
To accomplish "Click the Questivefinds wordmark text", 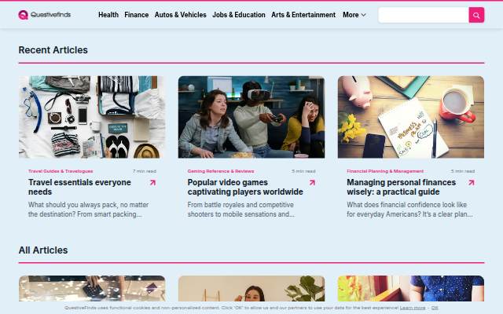I will (50, 15).
